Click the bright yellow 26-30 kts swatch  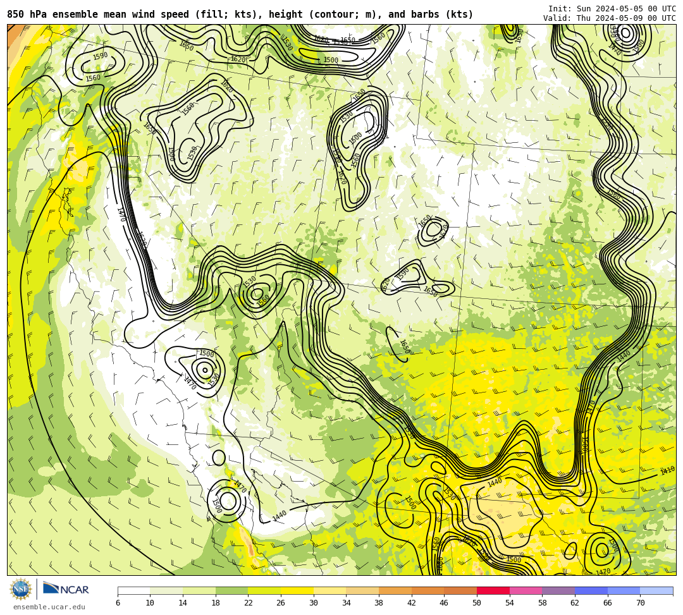click(x=297, y=590)
